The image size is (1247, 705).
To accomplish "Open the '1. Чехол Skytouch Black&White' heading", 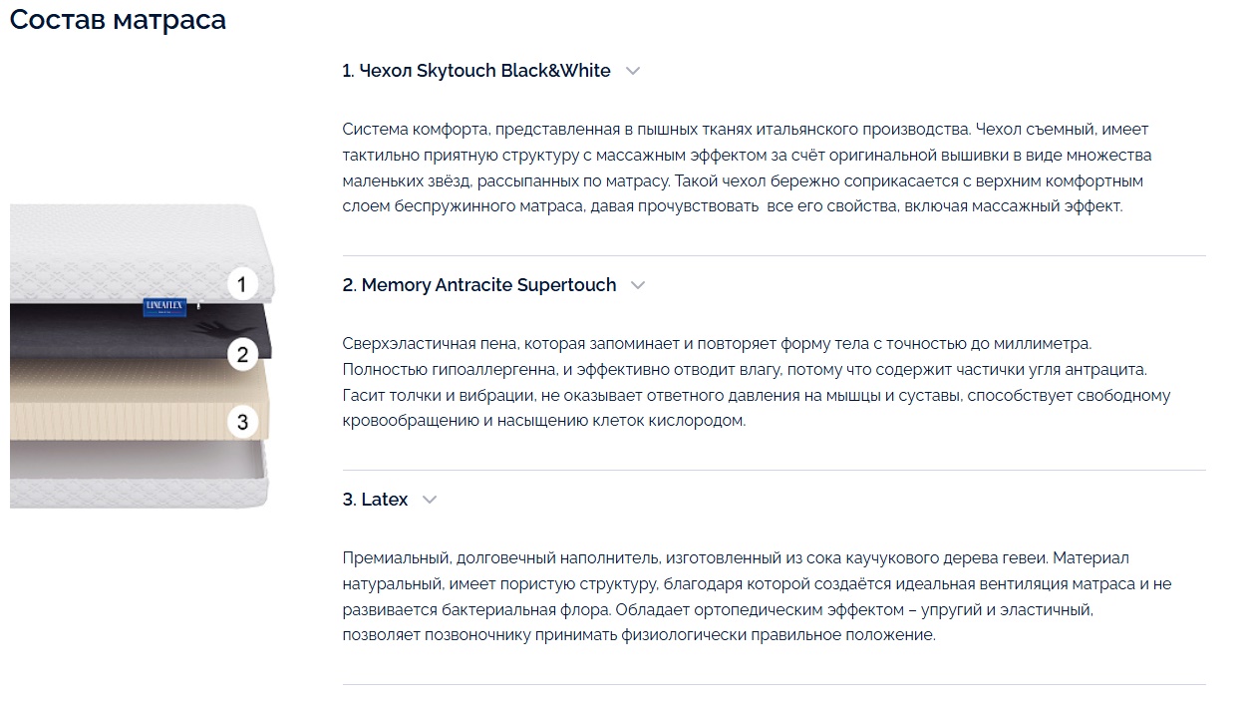I will pos(476,71).
